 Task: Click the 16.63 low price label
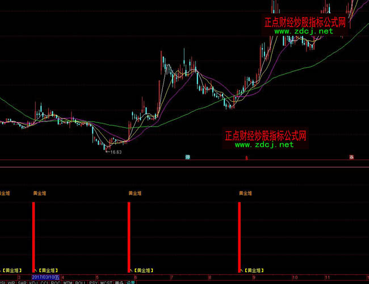pyautogui.click(x=116, y=152)
